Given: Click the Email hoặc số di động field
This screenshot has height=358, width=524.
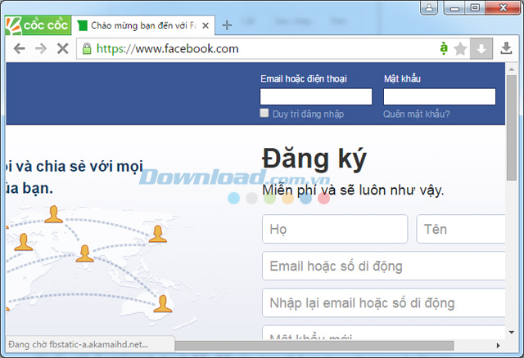Looking at the screenshot, I should click(384, 266).
